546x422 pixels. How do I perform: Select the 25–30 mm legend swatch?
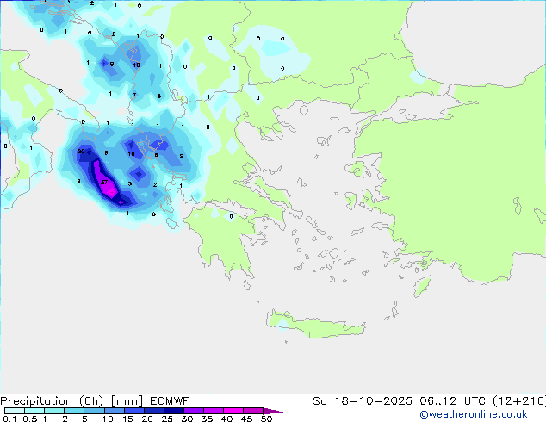pyautogui.click(x=173, y=411)
